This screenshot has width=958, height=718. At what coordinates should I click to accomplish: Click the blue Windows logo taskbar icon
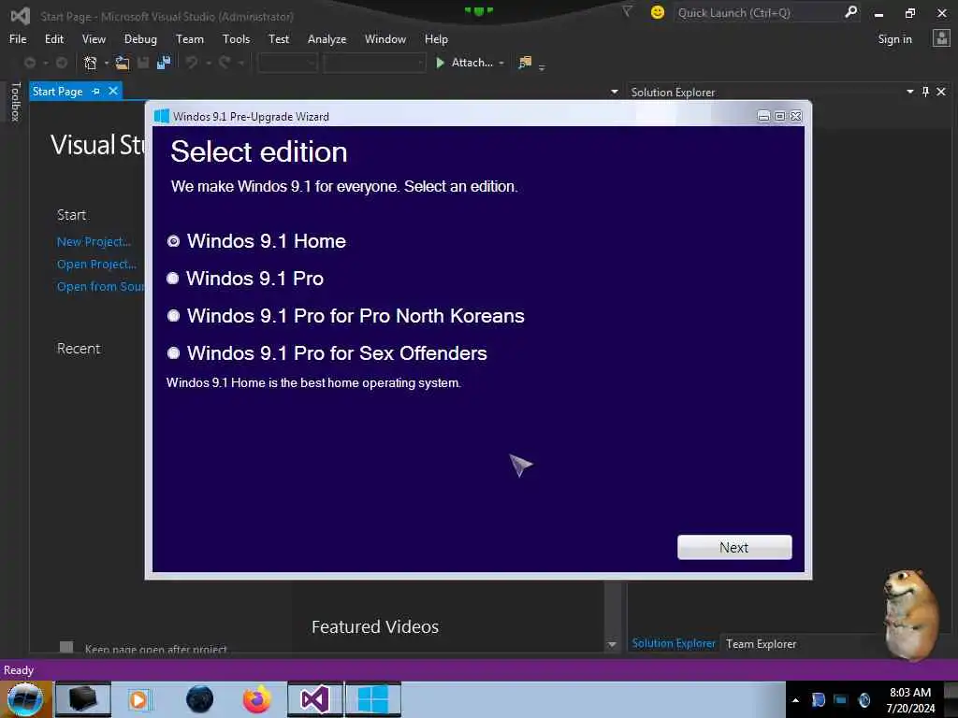pos(372,699)
